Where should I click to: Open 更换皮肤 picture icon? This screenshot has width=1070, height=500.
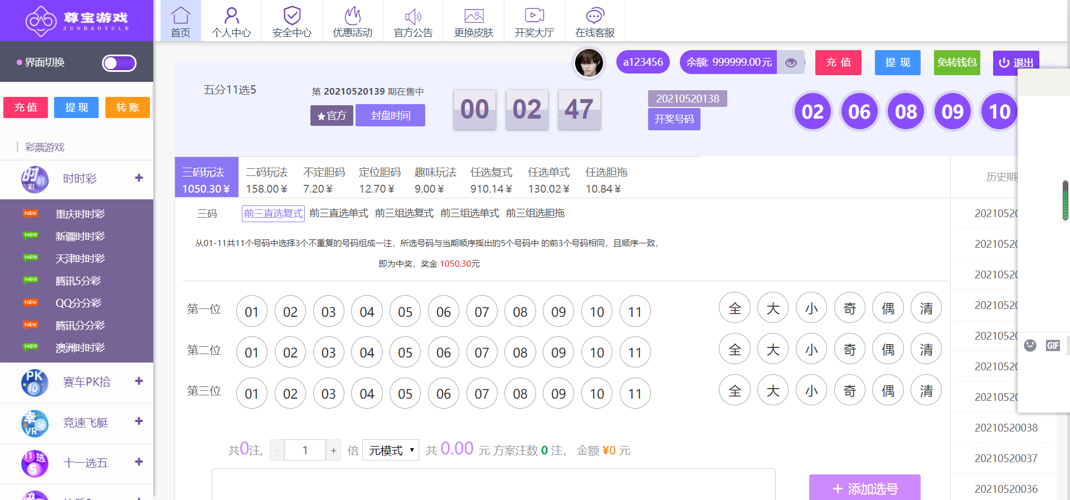click(474, 16)
